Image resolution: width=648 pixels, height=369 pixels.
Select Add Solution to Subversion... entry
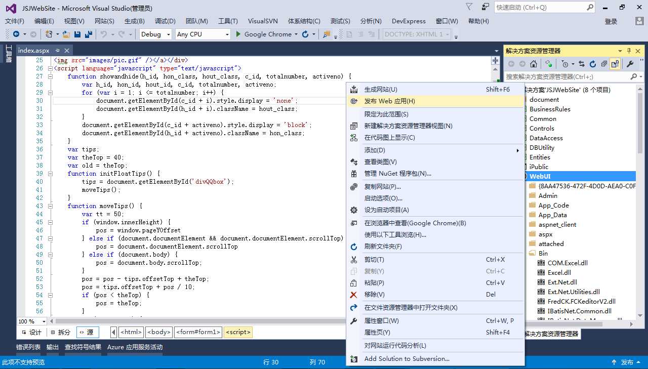coord(436,359)
